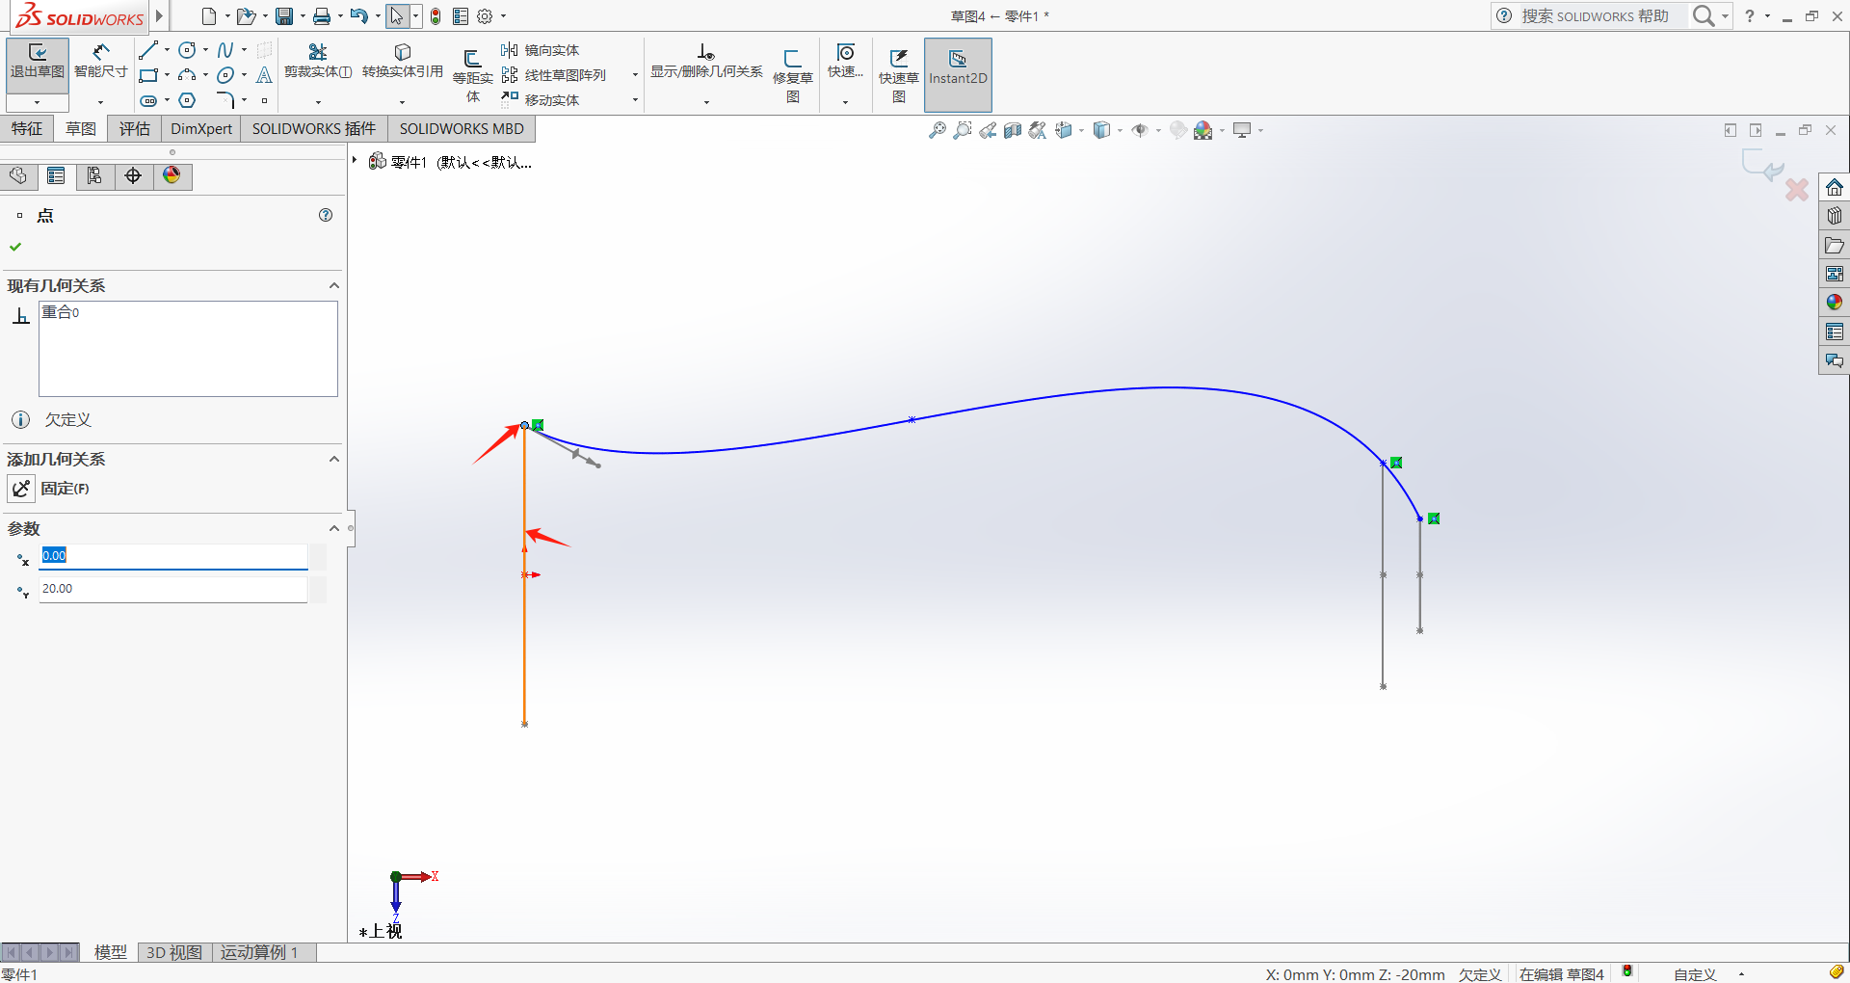
Task: Open the Hide/Show Items dropdown arrow
Action: point(1158,130)
